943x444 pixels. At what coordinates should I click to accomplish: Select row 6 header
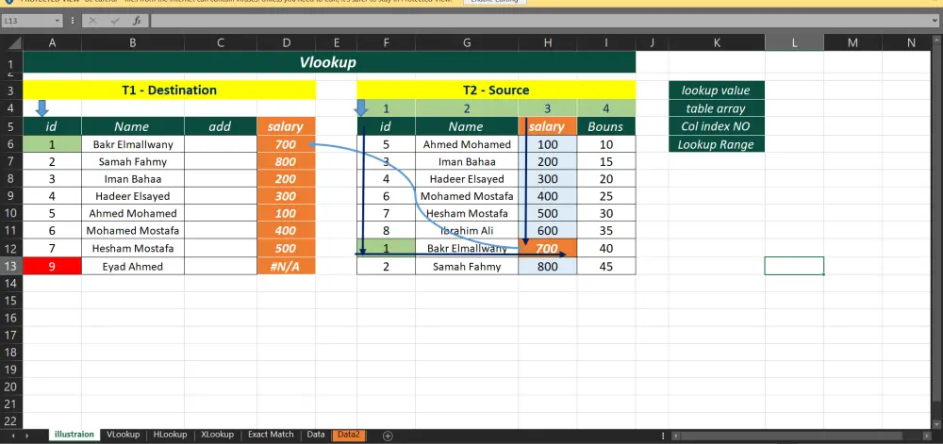pyautogui.click(x=11, y=144)
